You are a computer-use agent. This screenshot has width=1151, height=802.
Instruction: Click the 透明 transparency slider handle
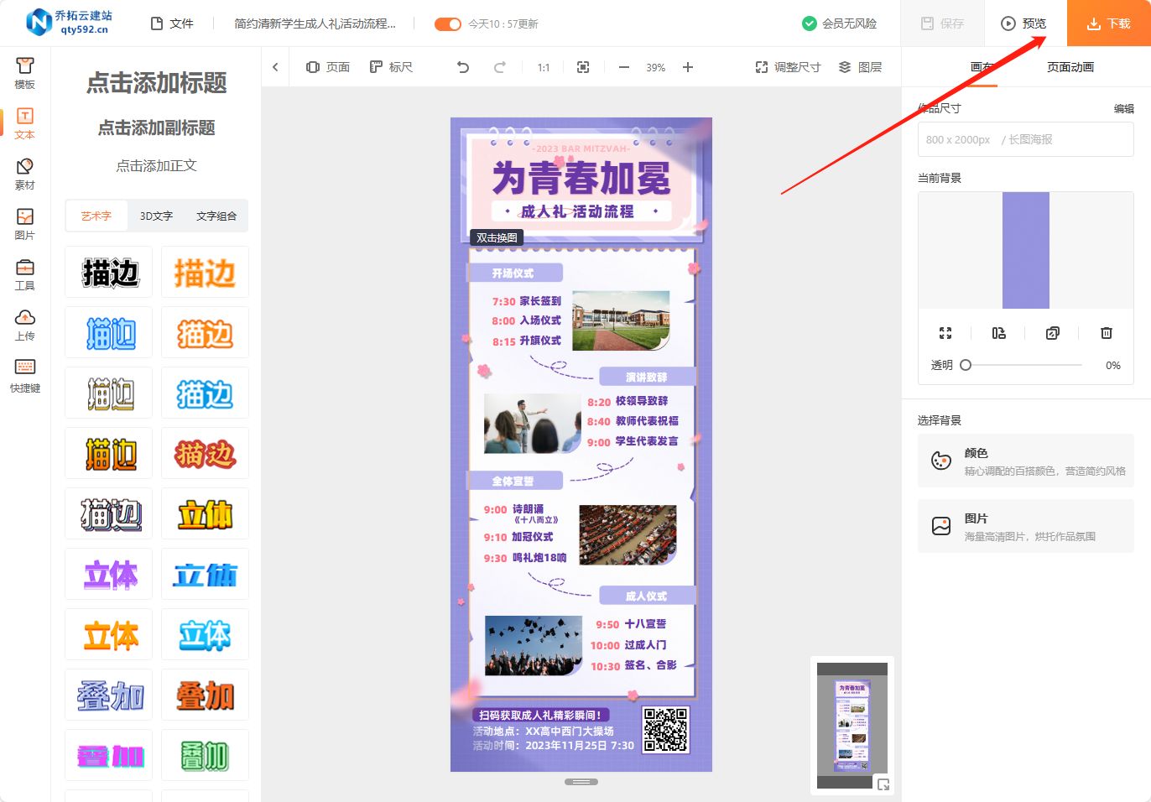(966, 365)
